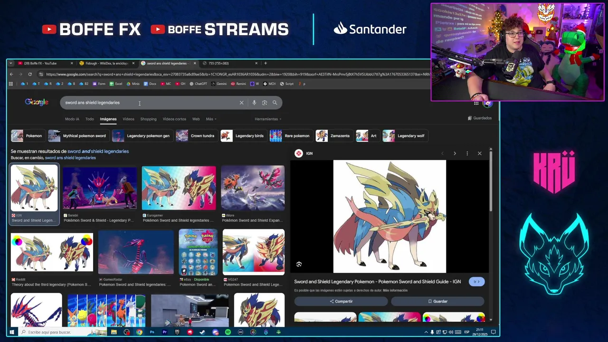608x342 pixels.
Task: Click the IGN source logo in preview
Action: tap(298, 153)
